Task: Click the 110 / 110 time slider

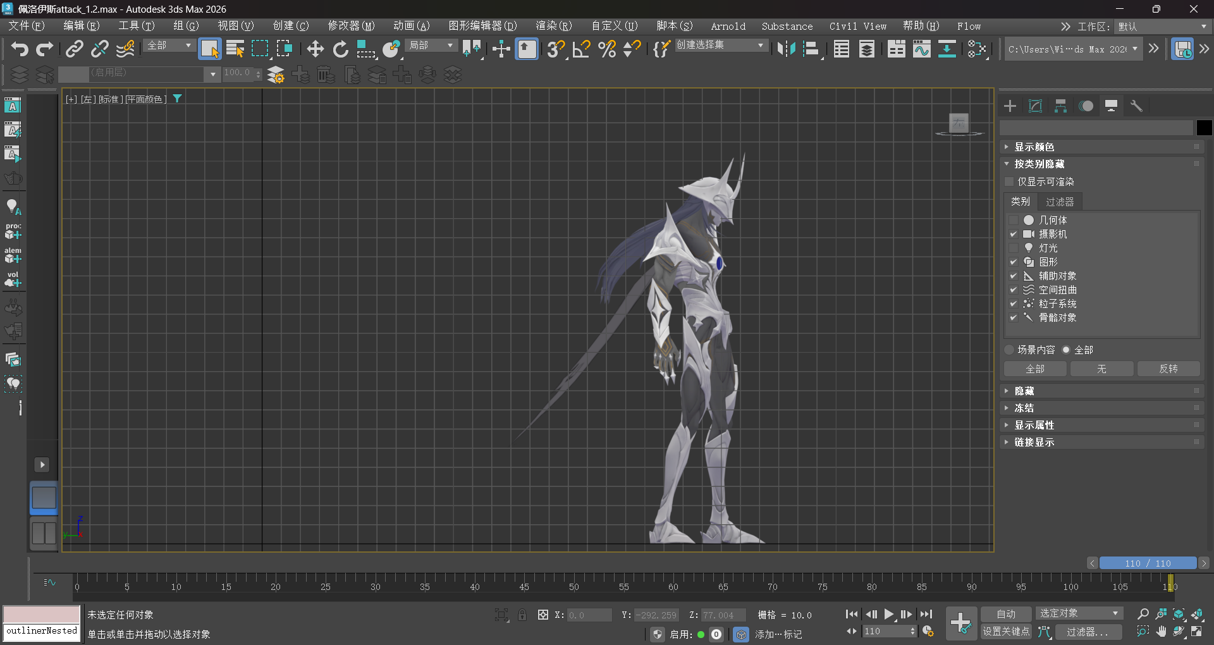Action: pos(1148,563)
